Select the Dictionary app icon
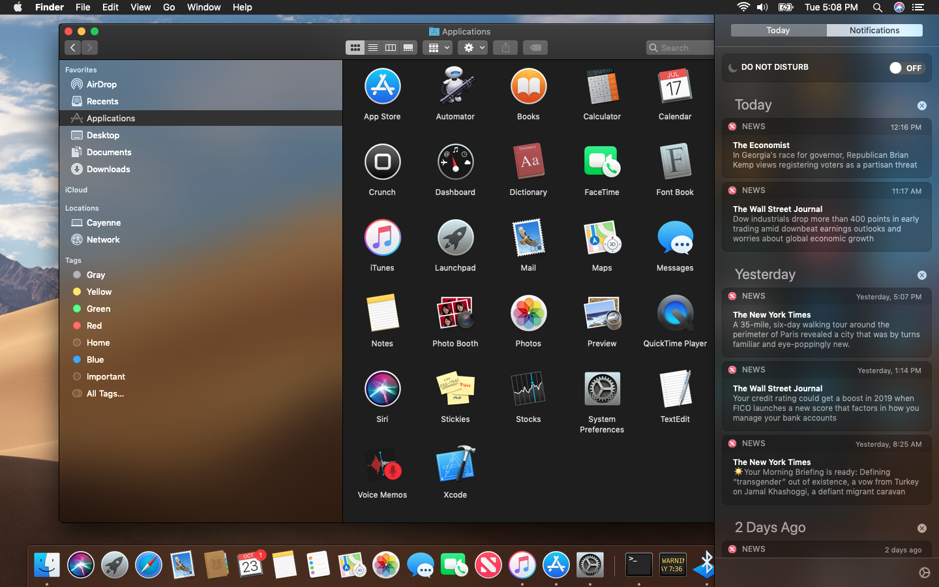This screenshot has width=939, height=587. pos(528,162)
